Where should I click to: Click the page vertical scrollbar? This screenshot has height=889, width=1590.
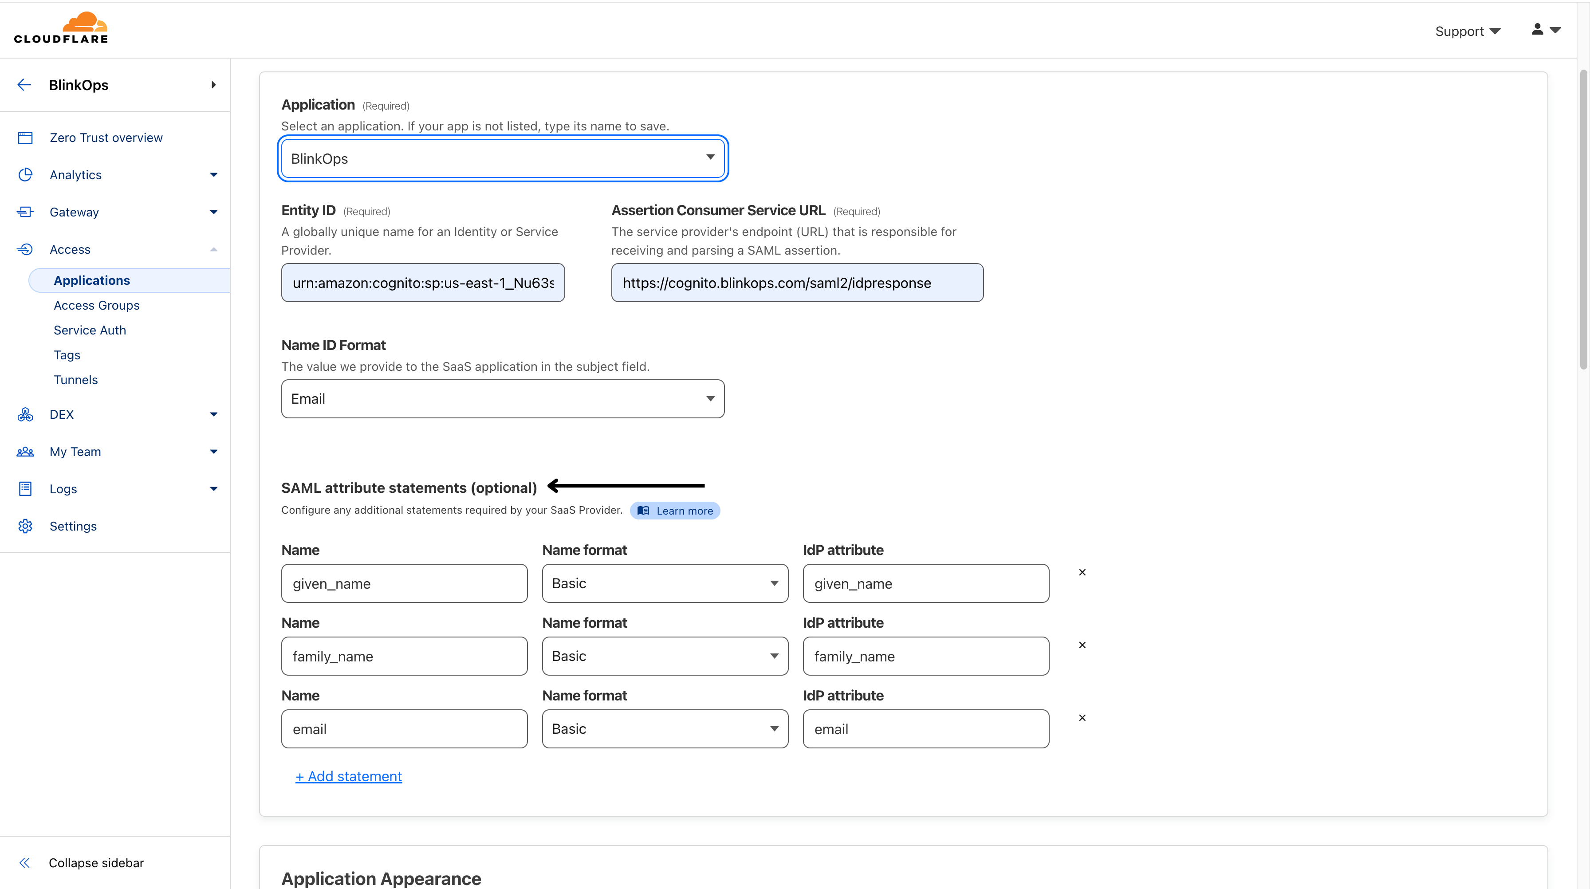pos(1583,219)
